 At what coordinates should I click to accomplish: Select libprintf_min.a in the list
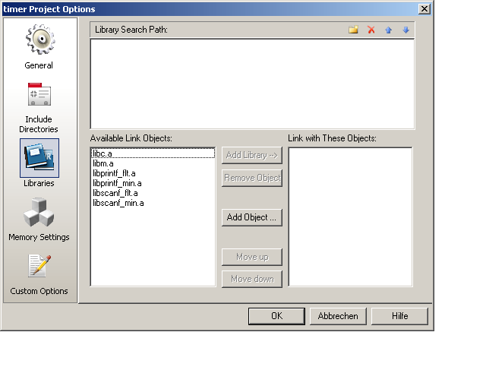pyautogui.click(x=153, y=183)
